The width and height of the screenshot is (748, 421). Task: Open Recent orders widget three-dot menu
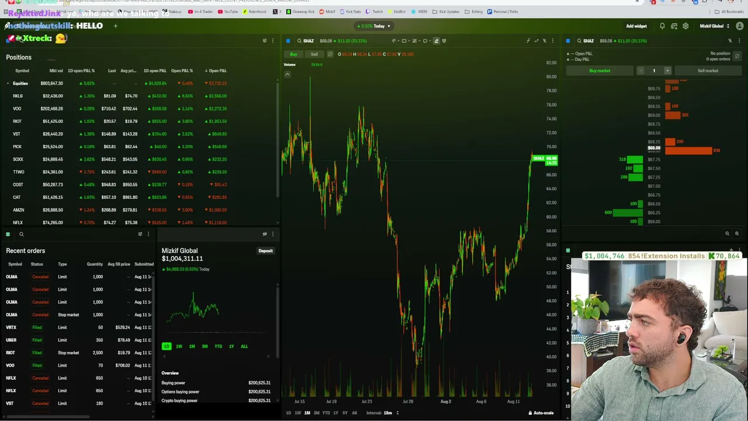(x=148, y=234)
